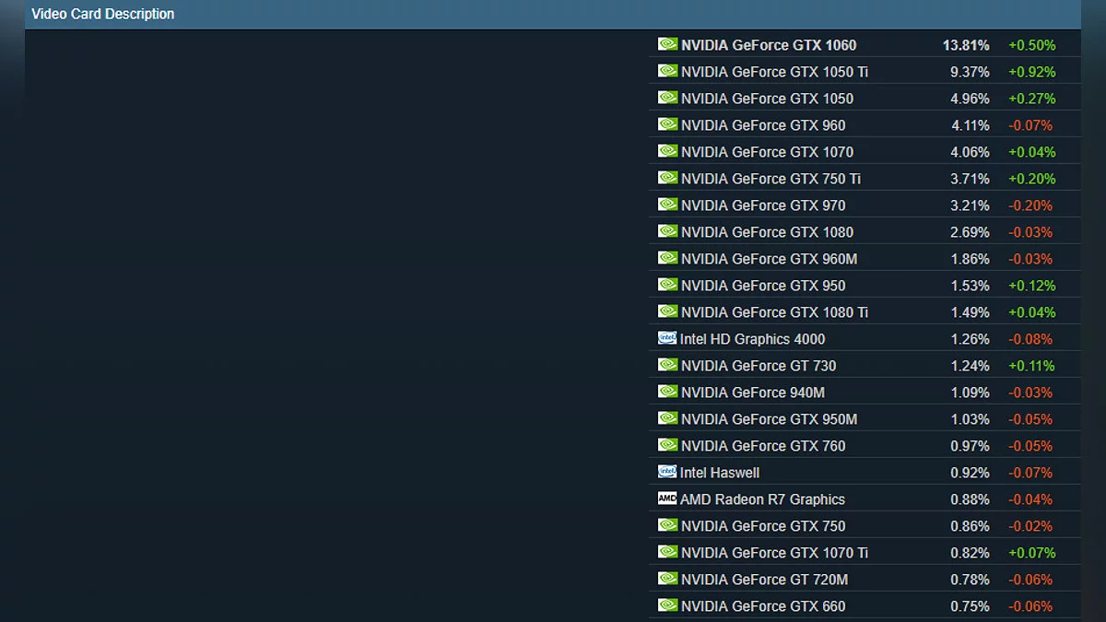The height and width of the screenshot is (622, 1106).
Task: Select the NVIDIA GeForce GTX 750 Ti entry
Action: [x=771, y=179]
